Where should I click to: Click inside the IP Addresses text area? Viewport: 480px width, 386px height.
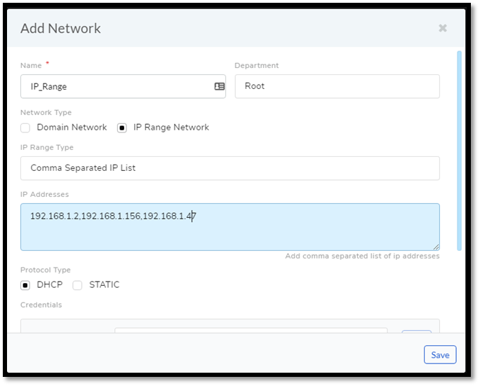pyautogui.click(x=230, y=227)
